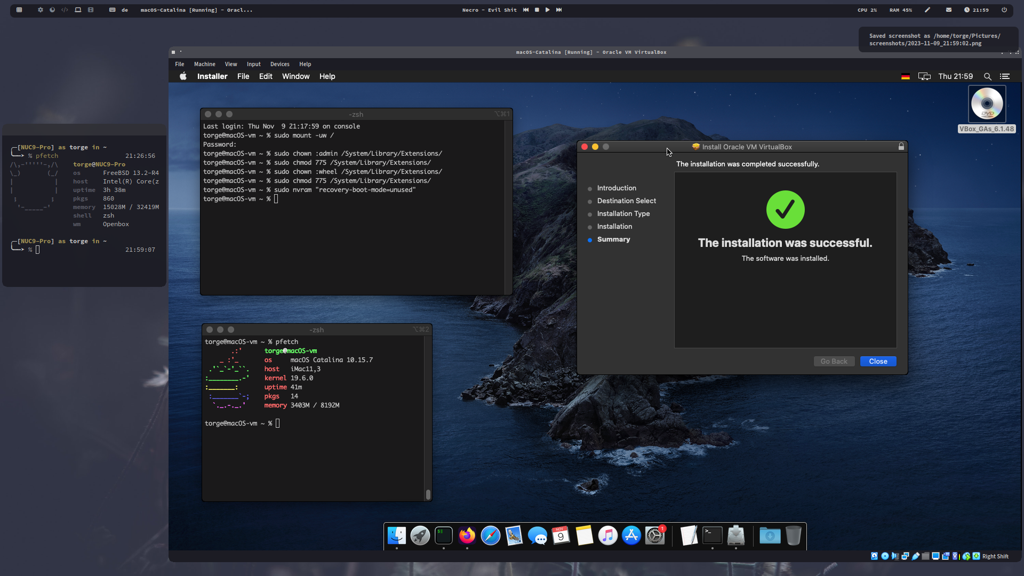Open VirtualBox Devices menu
Image resolution: width=1024 pixels, height=576 pixels.
pyautogui.click(x=279, y=64)
